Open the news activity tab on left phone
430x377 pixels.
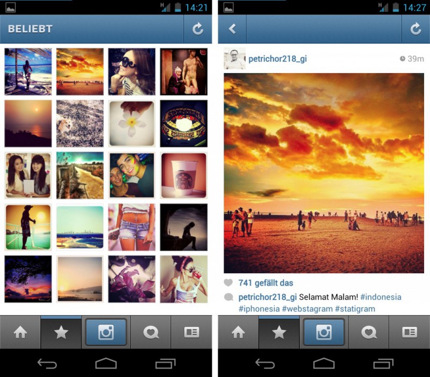pos(150,332)
